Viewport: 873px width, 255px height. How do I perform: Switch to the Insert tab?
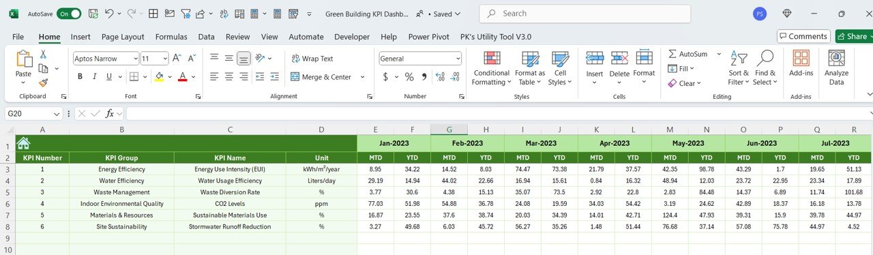click(80, 37)
